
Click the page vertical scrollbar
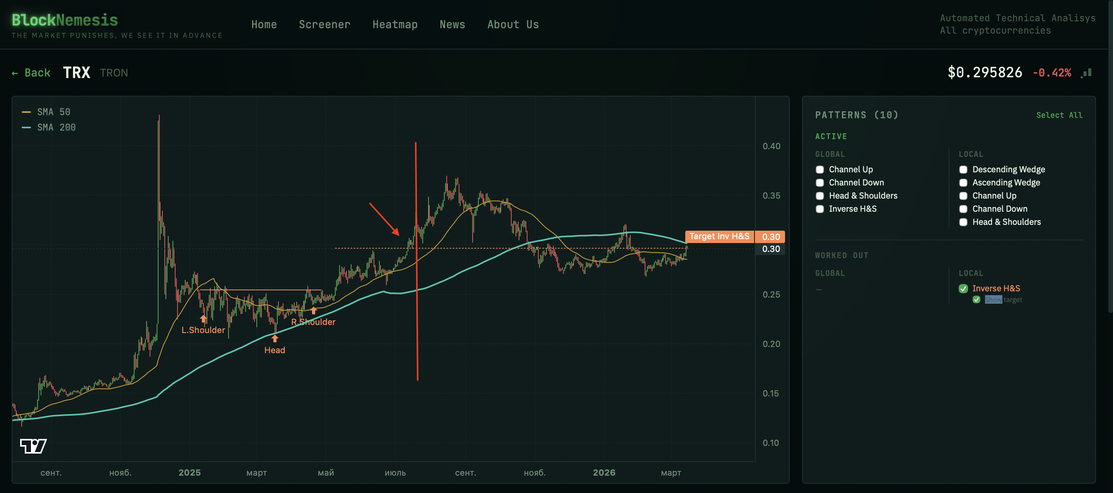(1110, 155)
